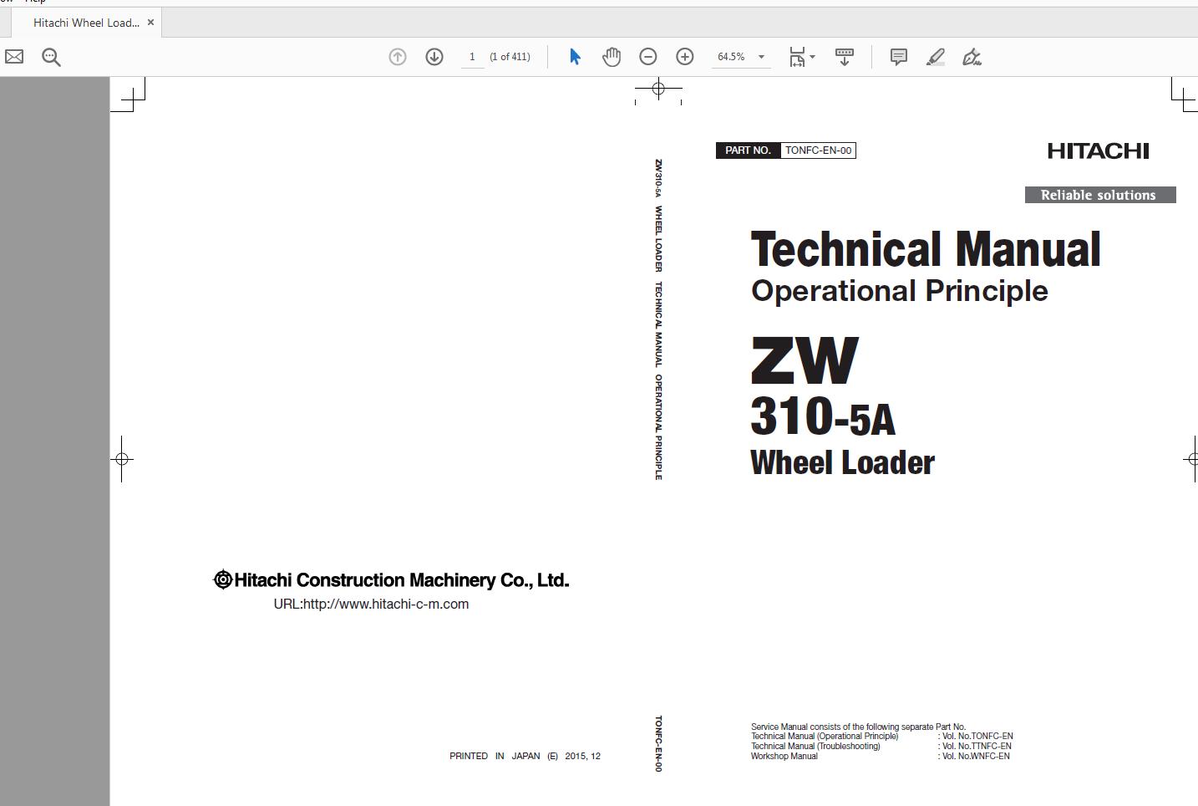Click the TONFC-EN-00 part number box
This screenshot has height=806, width=1198.
pyautogui.click(x=819, y=150)
